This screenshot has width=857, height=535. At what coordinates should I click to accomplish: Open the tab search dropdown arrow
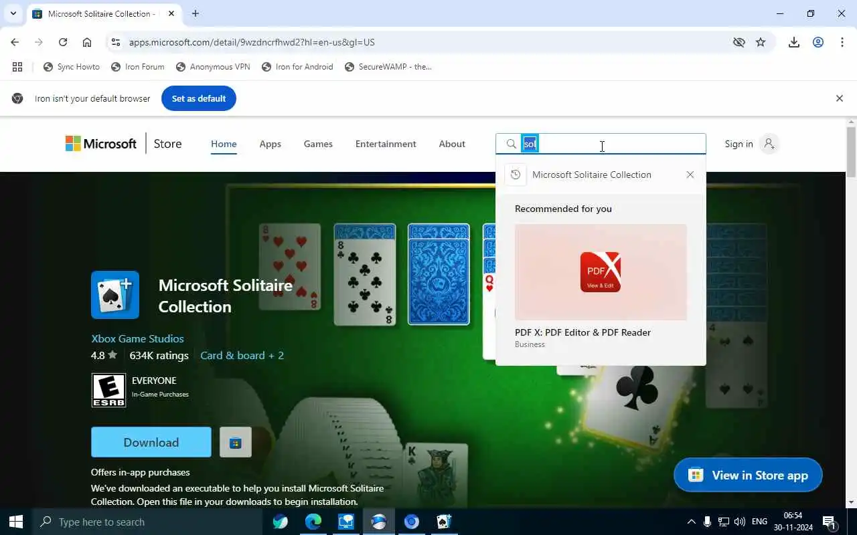coord(13,13)
